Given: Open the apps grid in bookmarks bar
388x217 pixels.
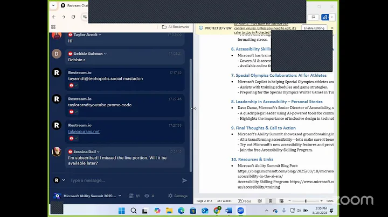Looking at the screenshot, I should click(53, 27).
